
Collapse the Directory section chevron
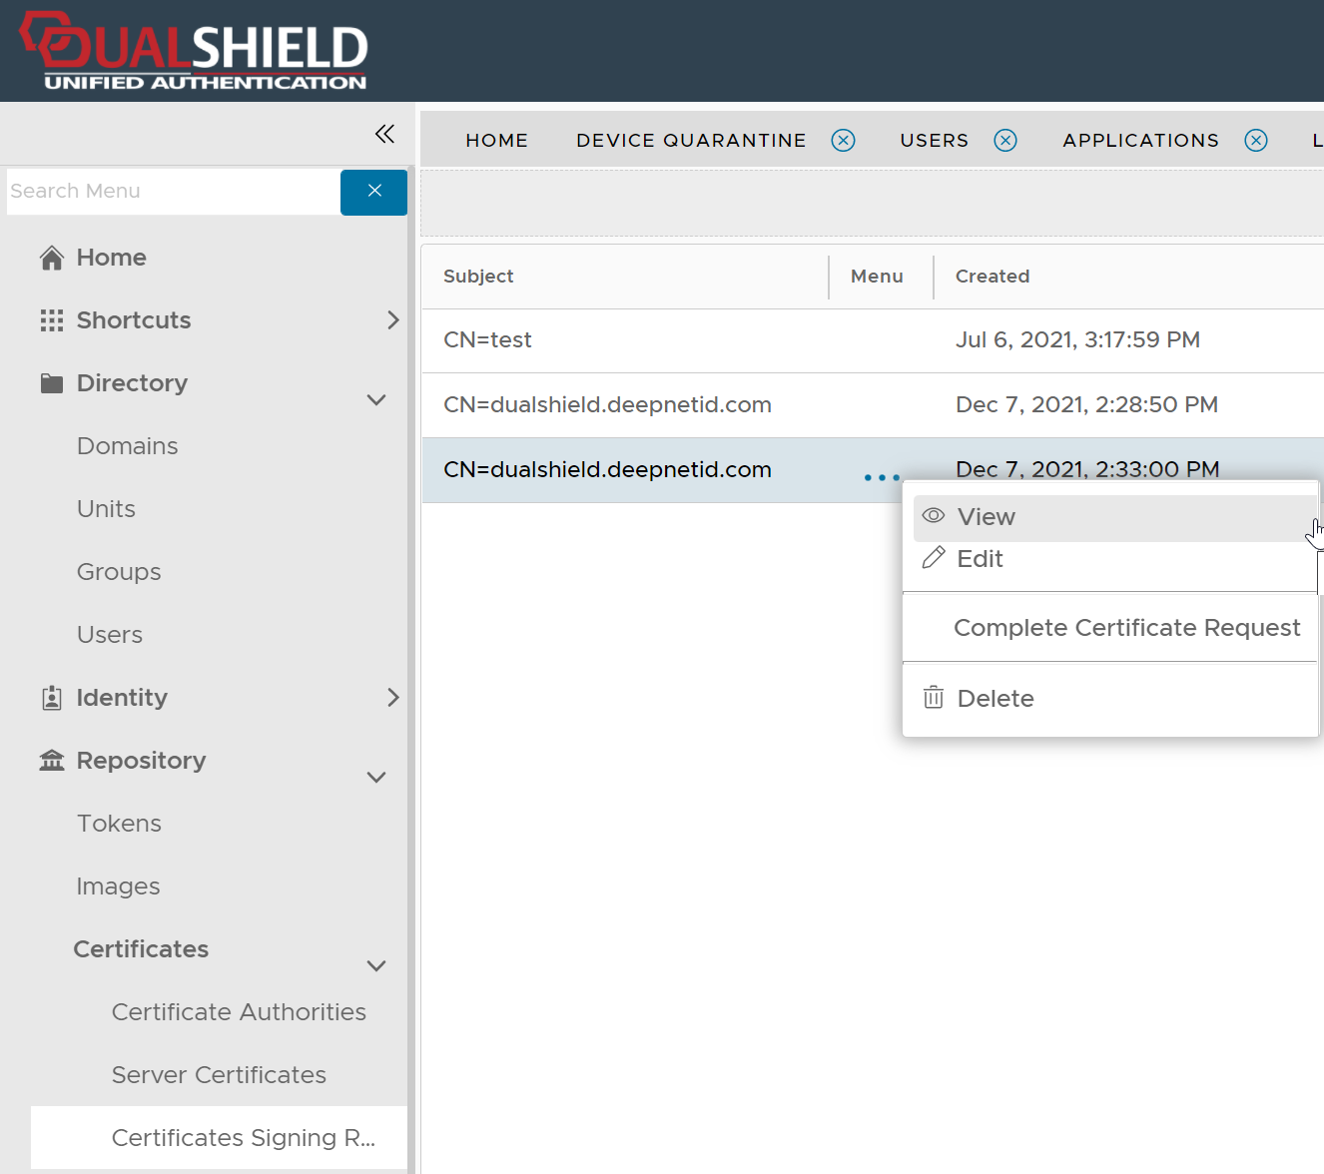tap(376, 400)
